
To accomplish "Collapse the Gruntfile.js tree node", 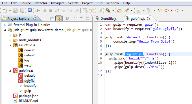I will [10, 45].
